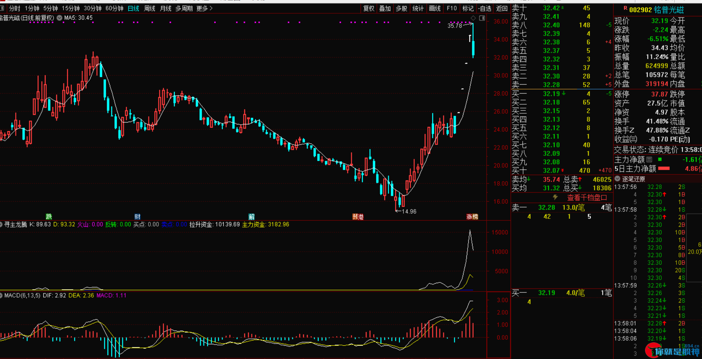This screenshot has width=702, height=359.
Task: Click the 14.96 low price label
Action: click(x=409, y=212)
